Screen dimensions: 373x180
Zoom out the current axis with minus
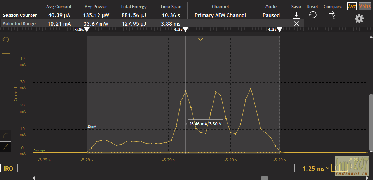(6, 57)
